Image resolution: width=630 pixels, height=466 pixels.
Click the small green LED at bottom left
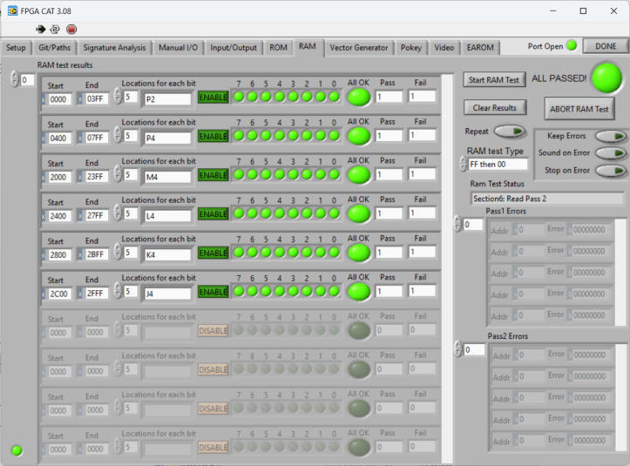pos(17,450)
